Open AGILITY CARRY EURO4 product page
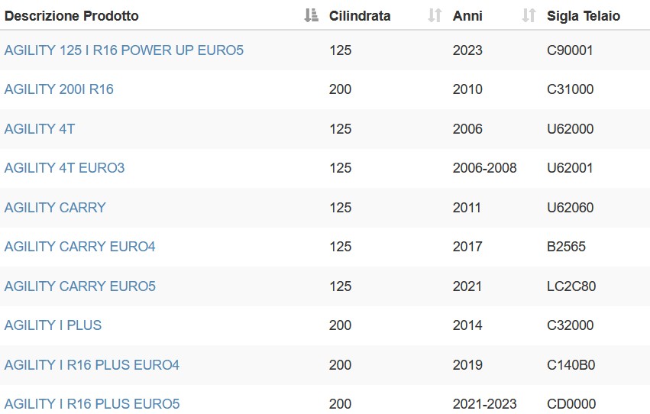The width and height of the screenshot is (650, 414). coord(79,247)
